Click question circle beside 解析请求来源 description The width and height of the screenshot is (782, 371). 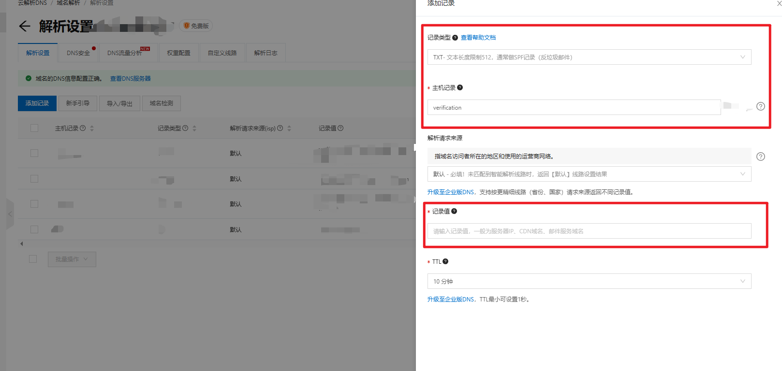click(x=761, y=157)
